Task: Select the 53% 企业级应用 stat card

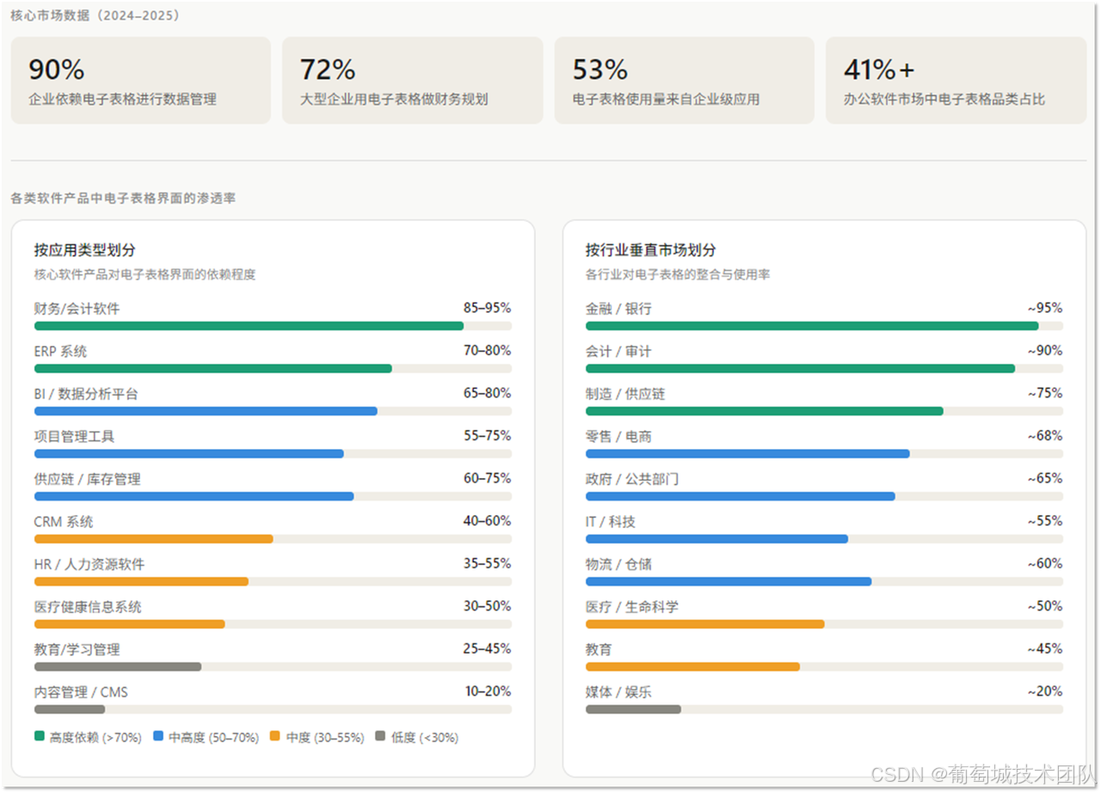Action: click(685, 80)
